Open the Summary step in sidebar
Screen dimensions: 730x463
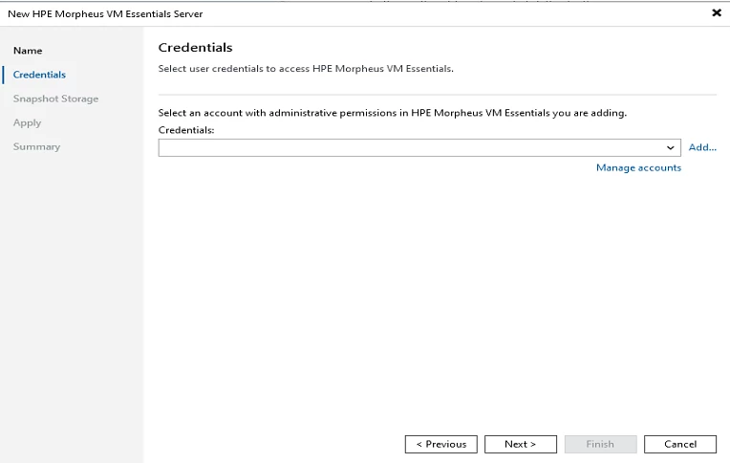click(x=36, y=146)
